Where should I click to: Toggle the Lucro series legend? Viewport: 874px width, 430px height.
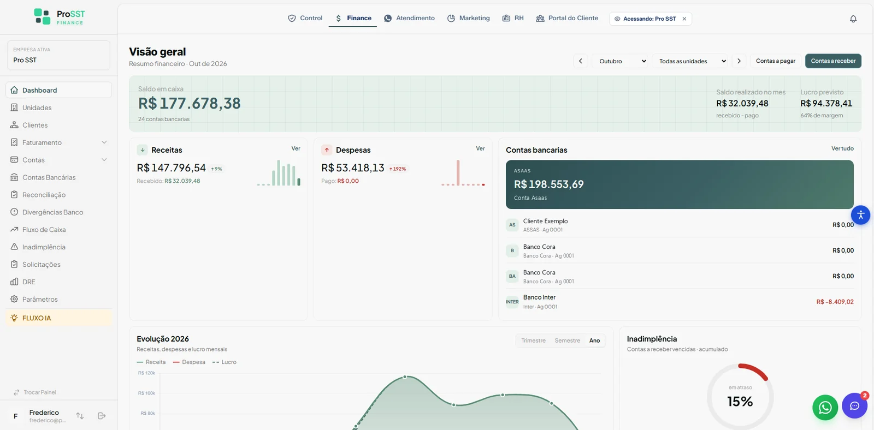click(224, 362)
